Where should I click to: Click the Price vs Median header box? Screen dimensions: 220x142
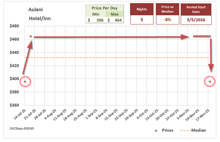[x=167, y=9]
